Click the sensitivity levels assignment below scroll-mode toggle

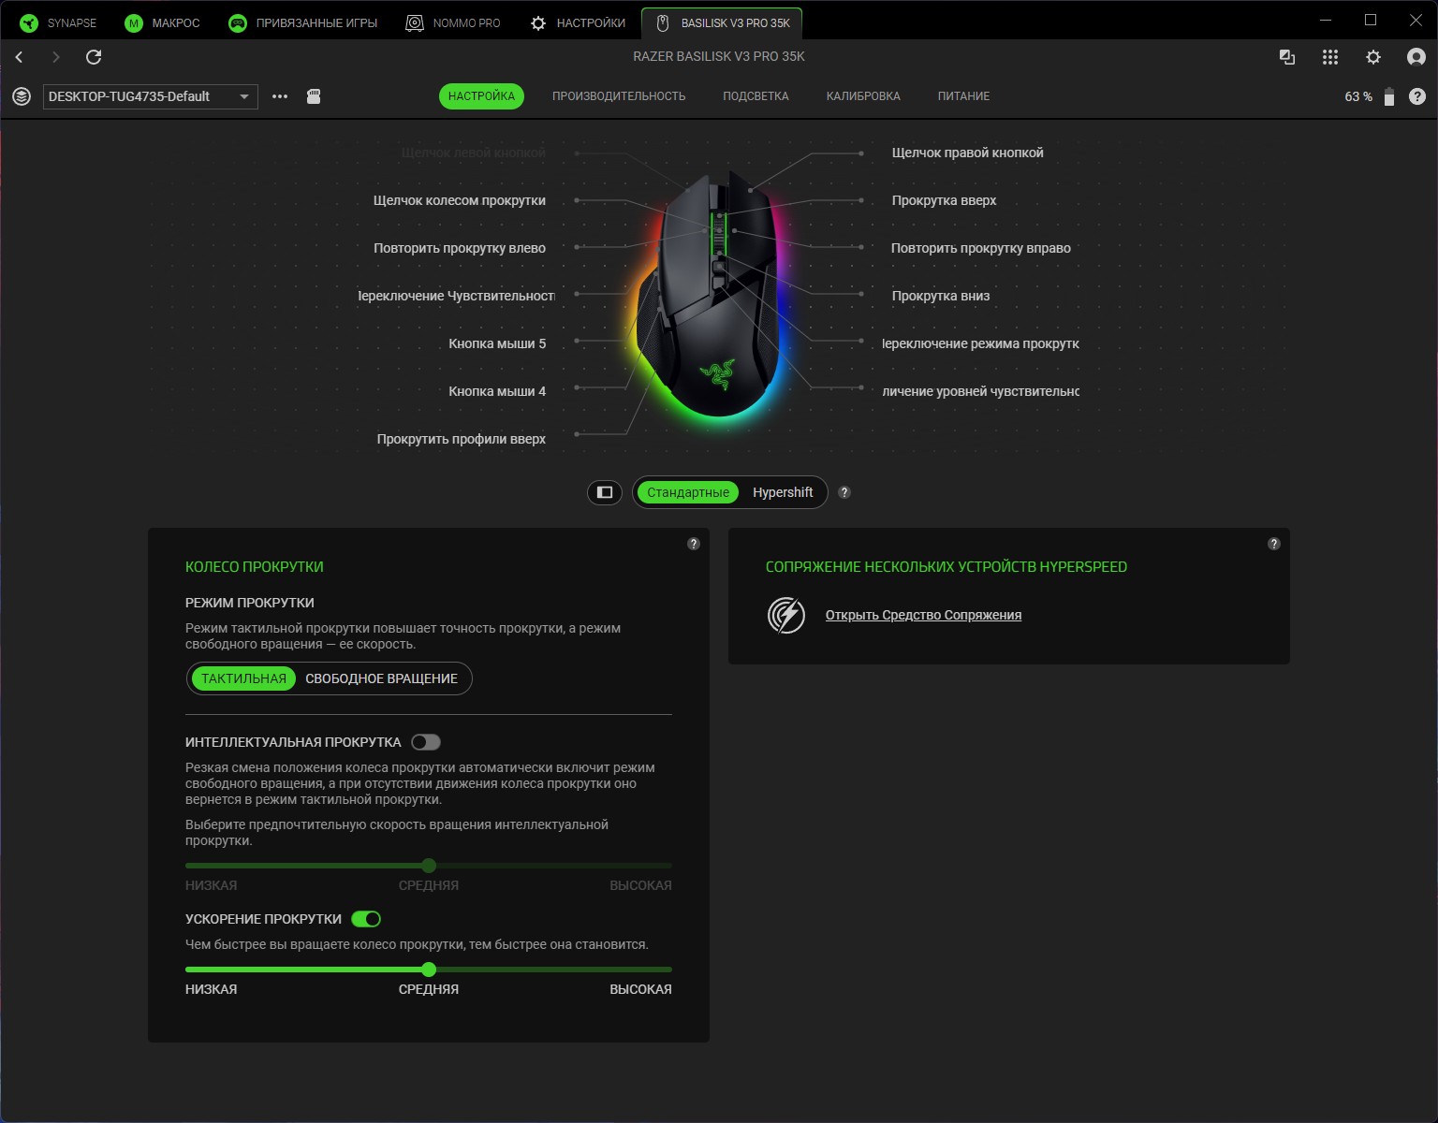980,391
